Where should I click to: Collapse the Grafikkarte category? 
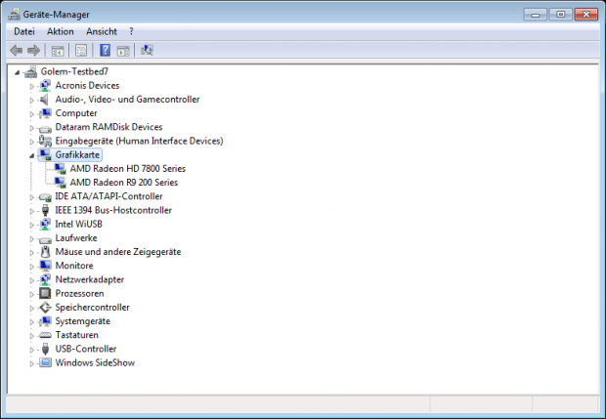pyautogui.click(x=32, y=154)
